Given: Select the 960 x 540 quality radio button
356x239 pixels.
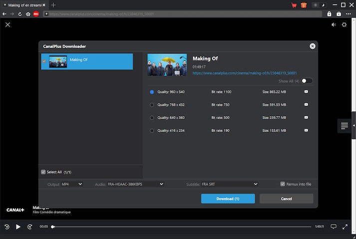Looking at the screenshot, I should tap(152, 92).
